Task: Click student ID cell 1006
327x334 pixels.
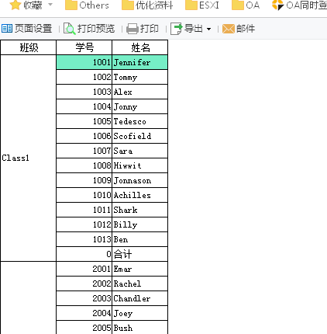Action: [x=84, y=136]
